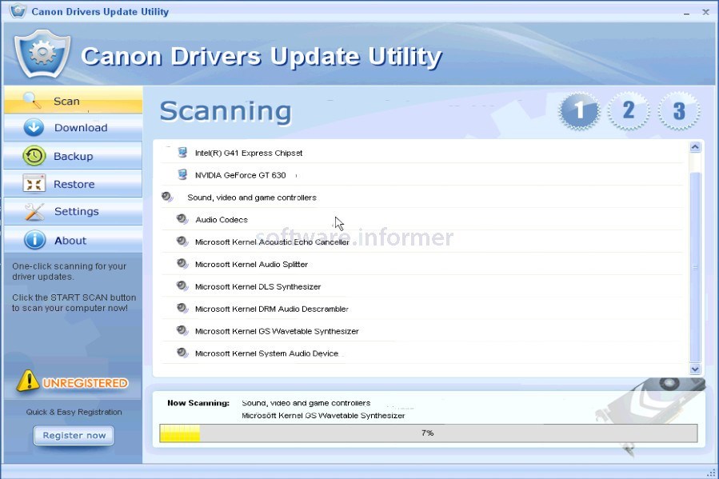Select Microsoft Kernel Acoustic Echo Canceller
The height and width of the screenshot is (479, 719).
pyautogui.click(x=421, y=241)
